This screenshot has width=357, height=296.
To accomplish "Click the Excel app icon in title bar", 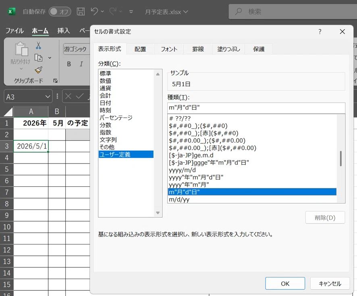I will pyautogui.click(x=11, y=11).
